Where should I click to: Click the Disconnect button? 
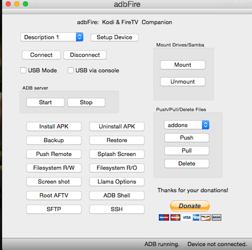(85, 55)
